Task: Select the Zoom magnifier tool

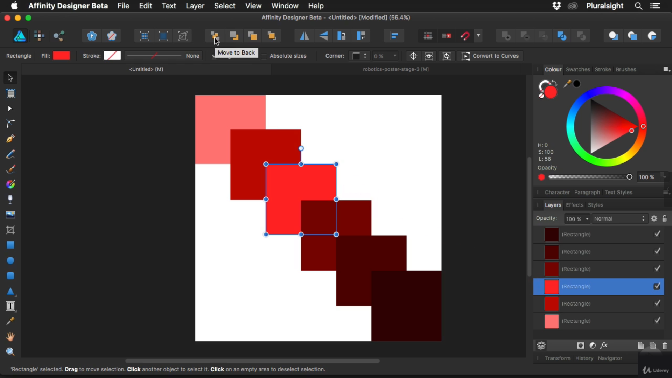Action: point(10,352)
